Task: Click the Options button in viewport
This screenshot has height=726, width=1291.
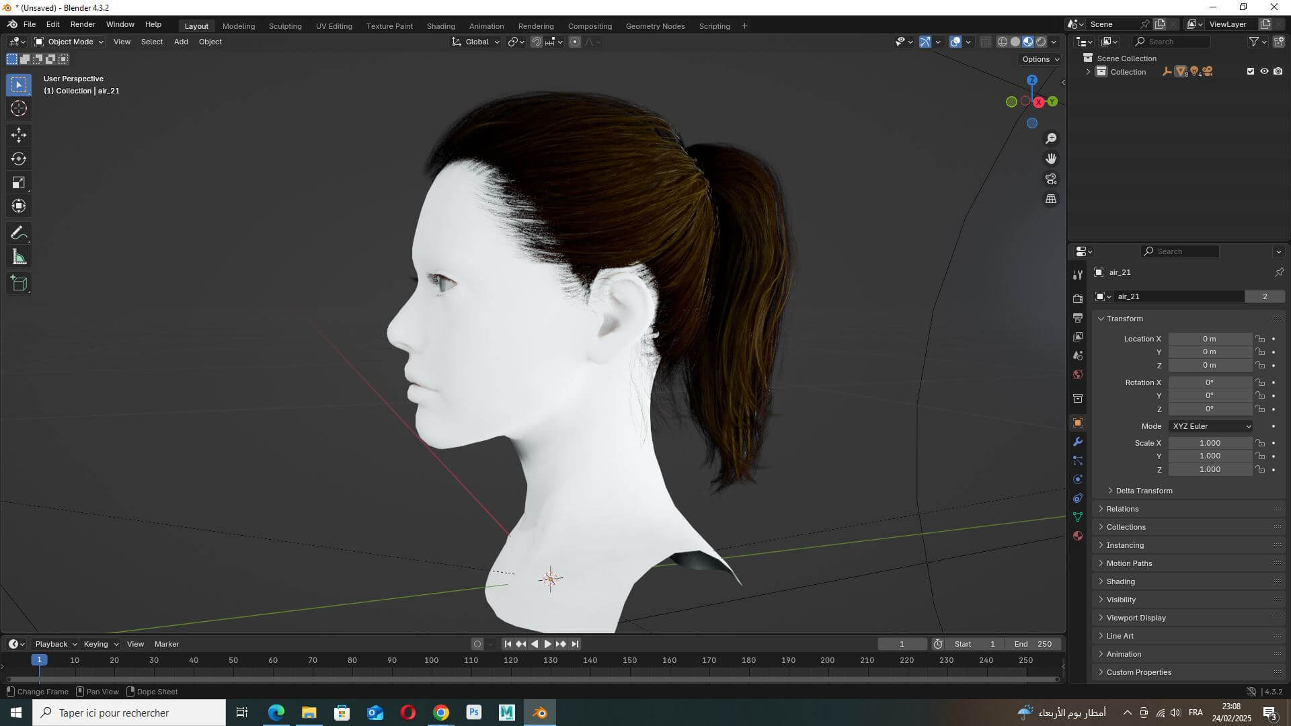Action: point(1040,59)
